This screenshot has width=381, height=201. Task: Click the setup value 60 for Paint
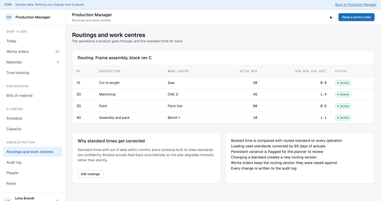tap(255, 106)
